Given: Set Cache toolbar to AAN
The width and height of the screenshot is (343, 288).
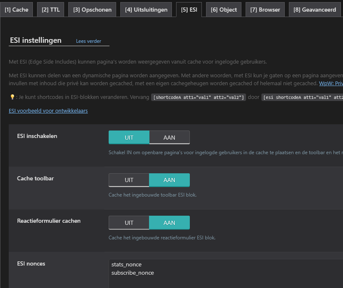Looking at the screenshot, I should point(169,180).
